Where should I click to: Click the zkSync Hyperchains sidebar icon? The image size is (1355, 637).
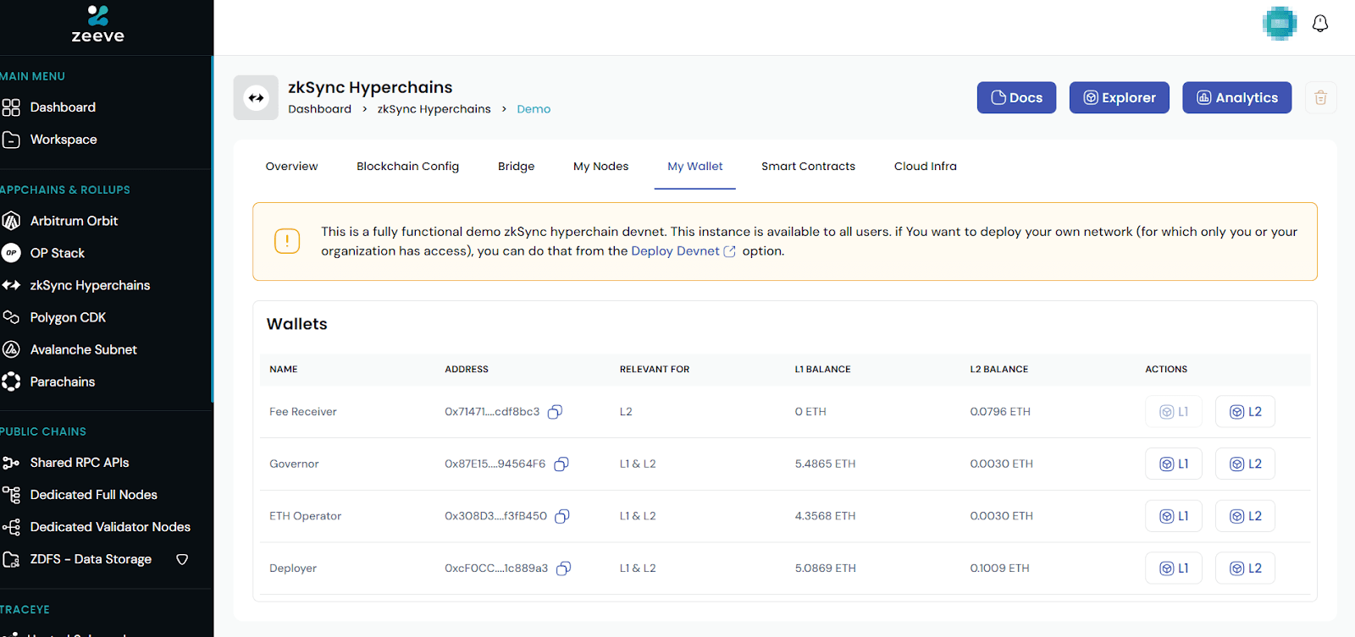click(11, 285)
